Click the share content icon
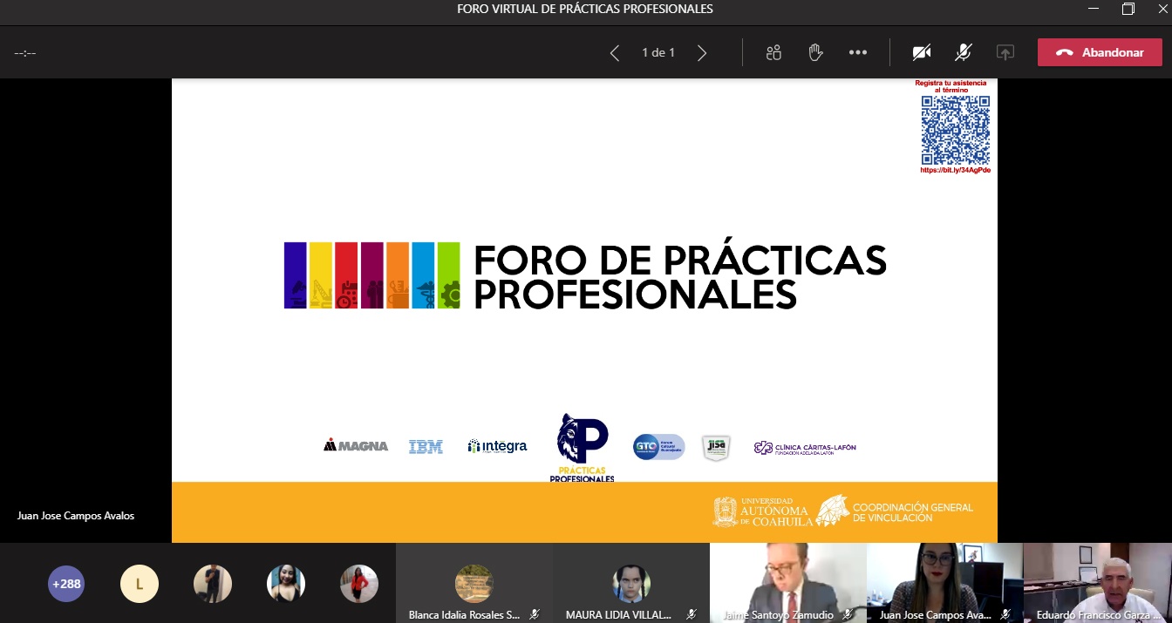The width and height of the screenshot is (1172, 623). point(1005,52)
